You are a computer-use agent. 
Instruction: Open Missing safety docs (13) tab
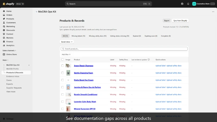click(x=98, y=36)
